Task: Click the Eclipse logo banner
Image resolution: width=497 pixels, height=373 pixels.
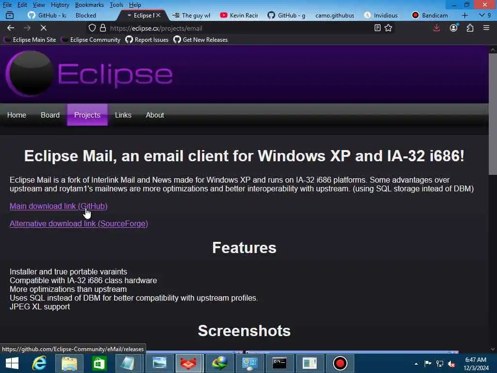Action: point(89,74)
